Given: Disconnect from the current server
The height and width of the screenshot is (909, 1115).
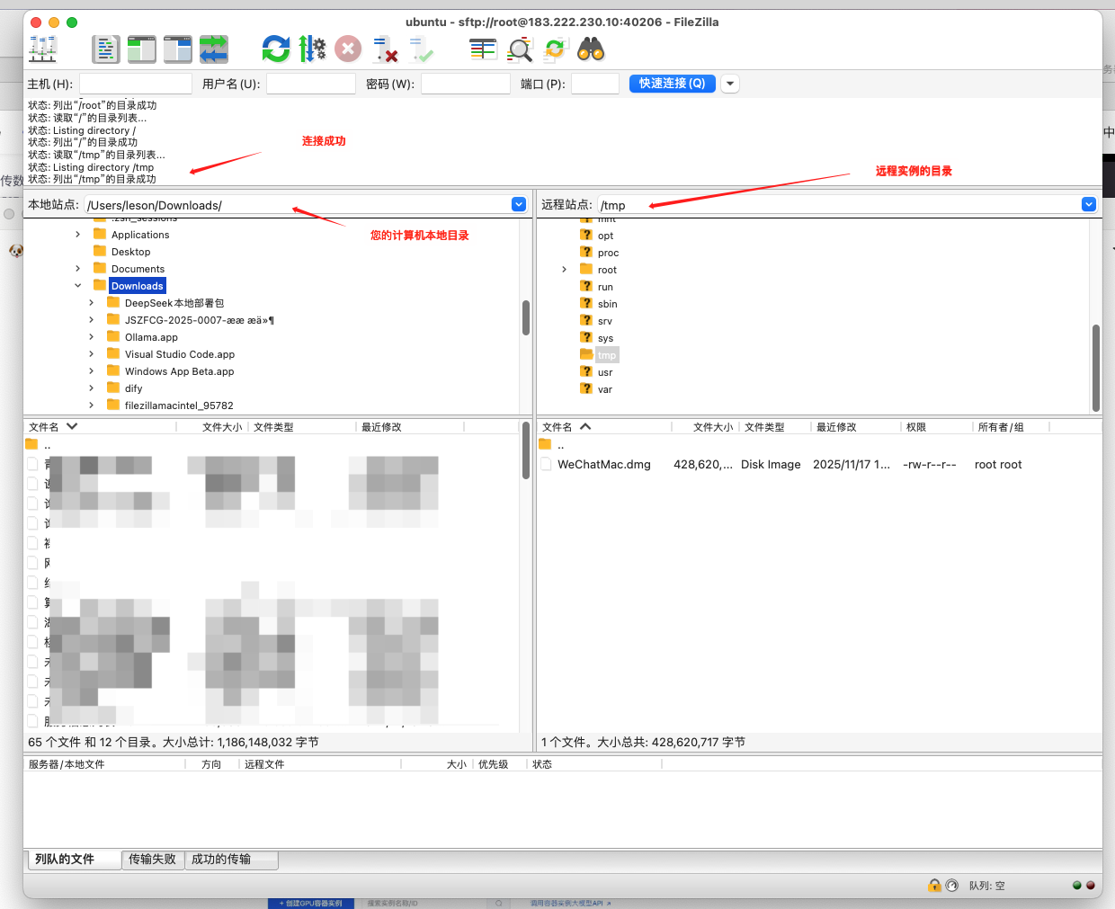Looking at the screenshot, I should 385,49.
